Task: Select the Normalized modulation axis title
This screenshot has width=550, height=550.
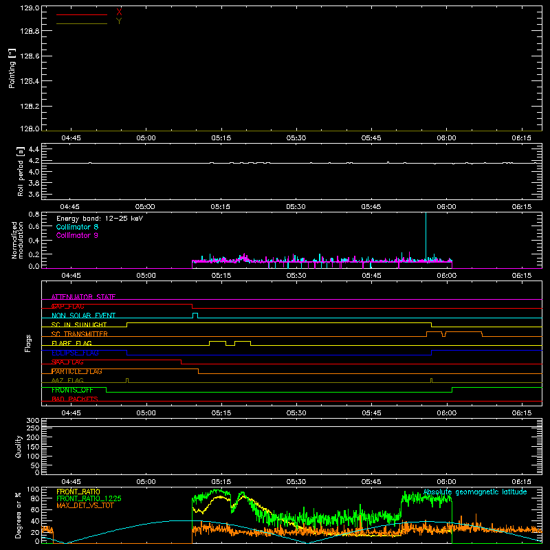Action: point(17,240)
